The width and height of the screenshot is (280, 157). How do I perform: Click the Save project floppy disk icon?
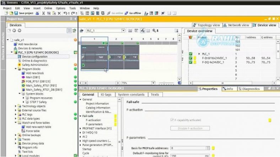tap(16, 13)
